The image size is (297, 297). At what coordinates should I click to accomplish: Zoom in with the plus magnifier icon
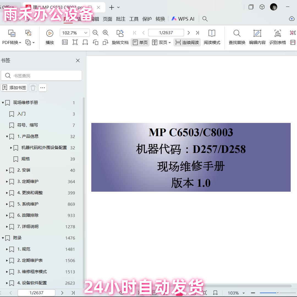106,33
